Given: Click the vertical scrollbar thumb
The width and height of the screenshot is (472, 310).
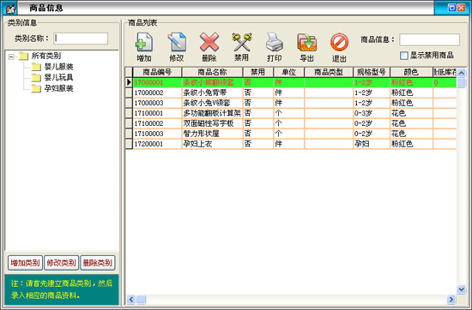Looking at the screenshot, I should (461, 82).
